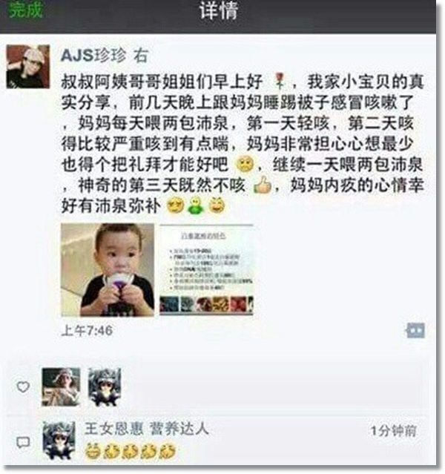
Task: Tap the heart like icon
Action: [23, 387]
